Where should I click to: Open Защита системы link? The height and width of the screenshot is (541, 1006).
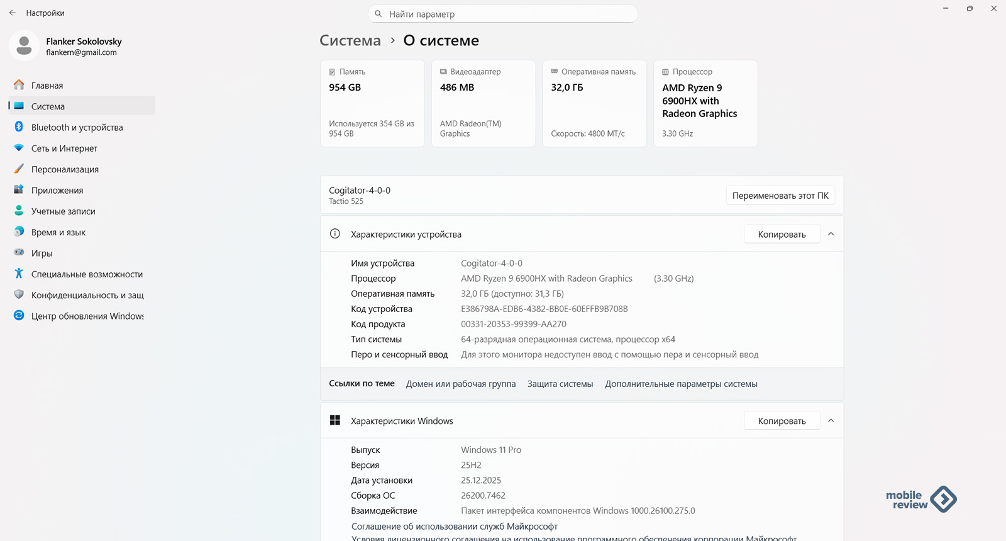click(x=560, y=384)
